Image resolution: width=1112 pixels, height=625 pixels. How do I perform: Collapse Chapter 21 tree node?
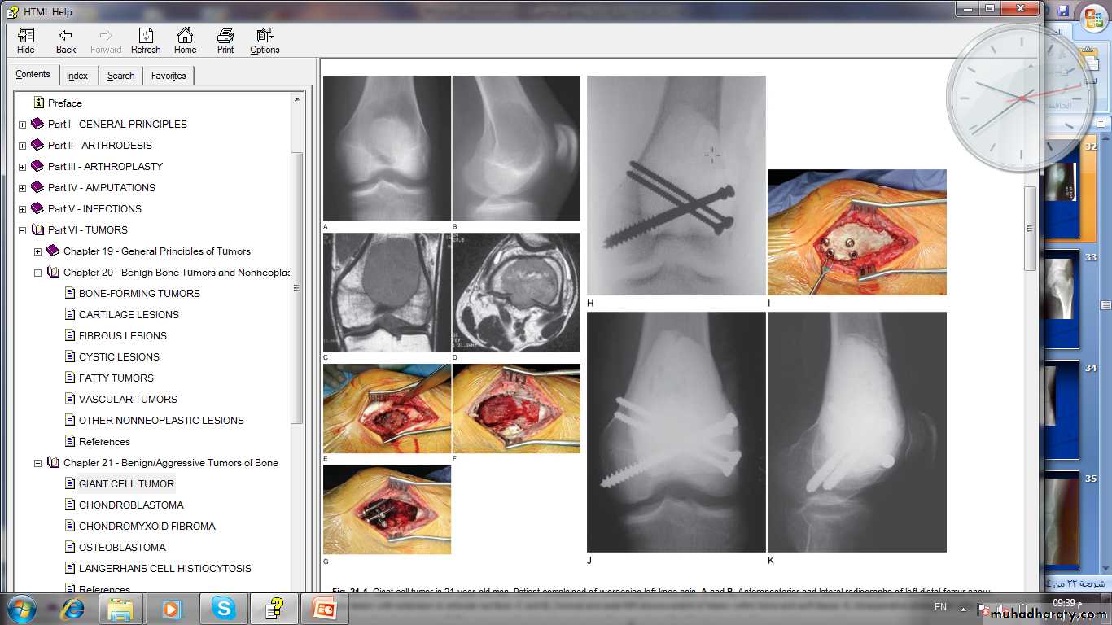point(37,463)
